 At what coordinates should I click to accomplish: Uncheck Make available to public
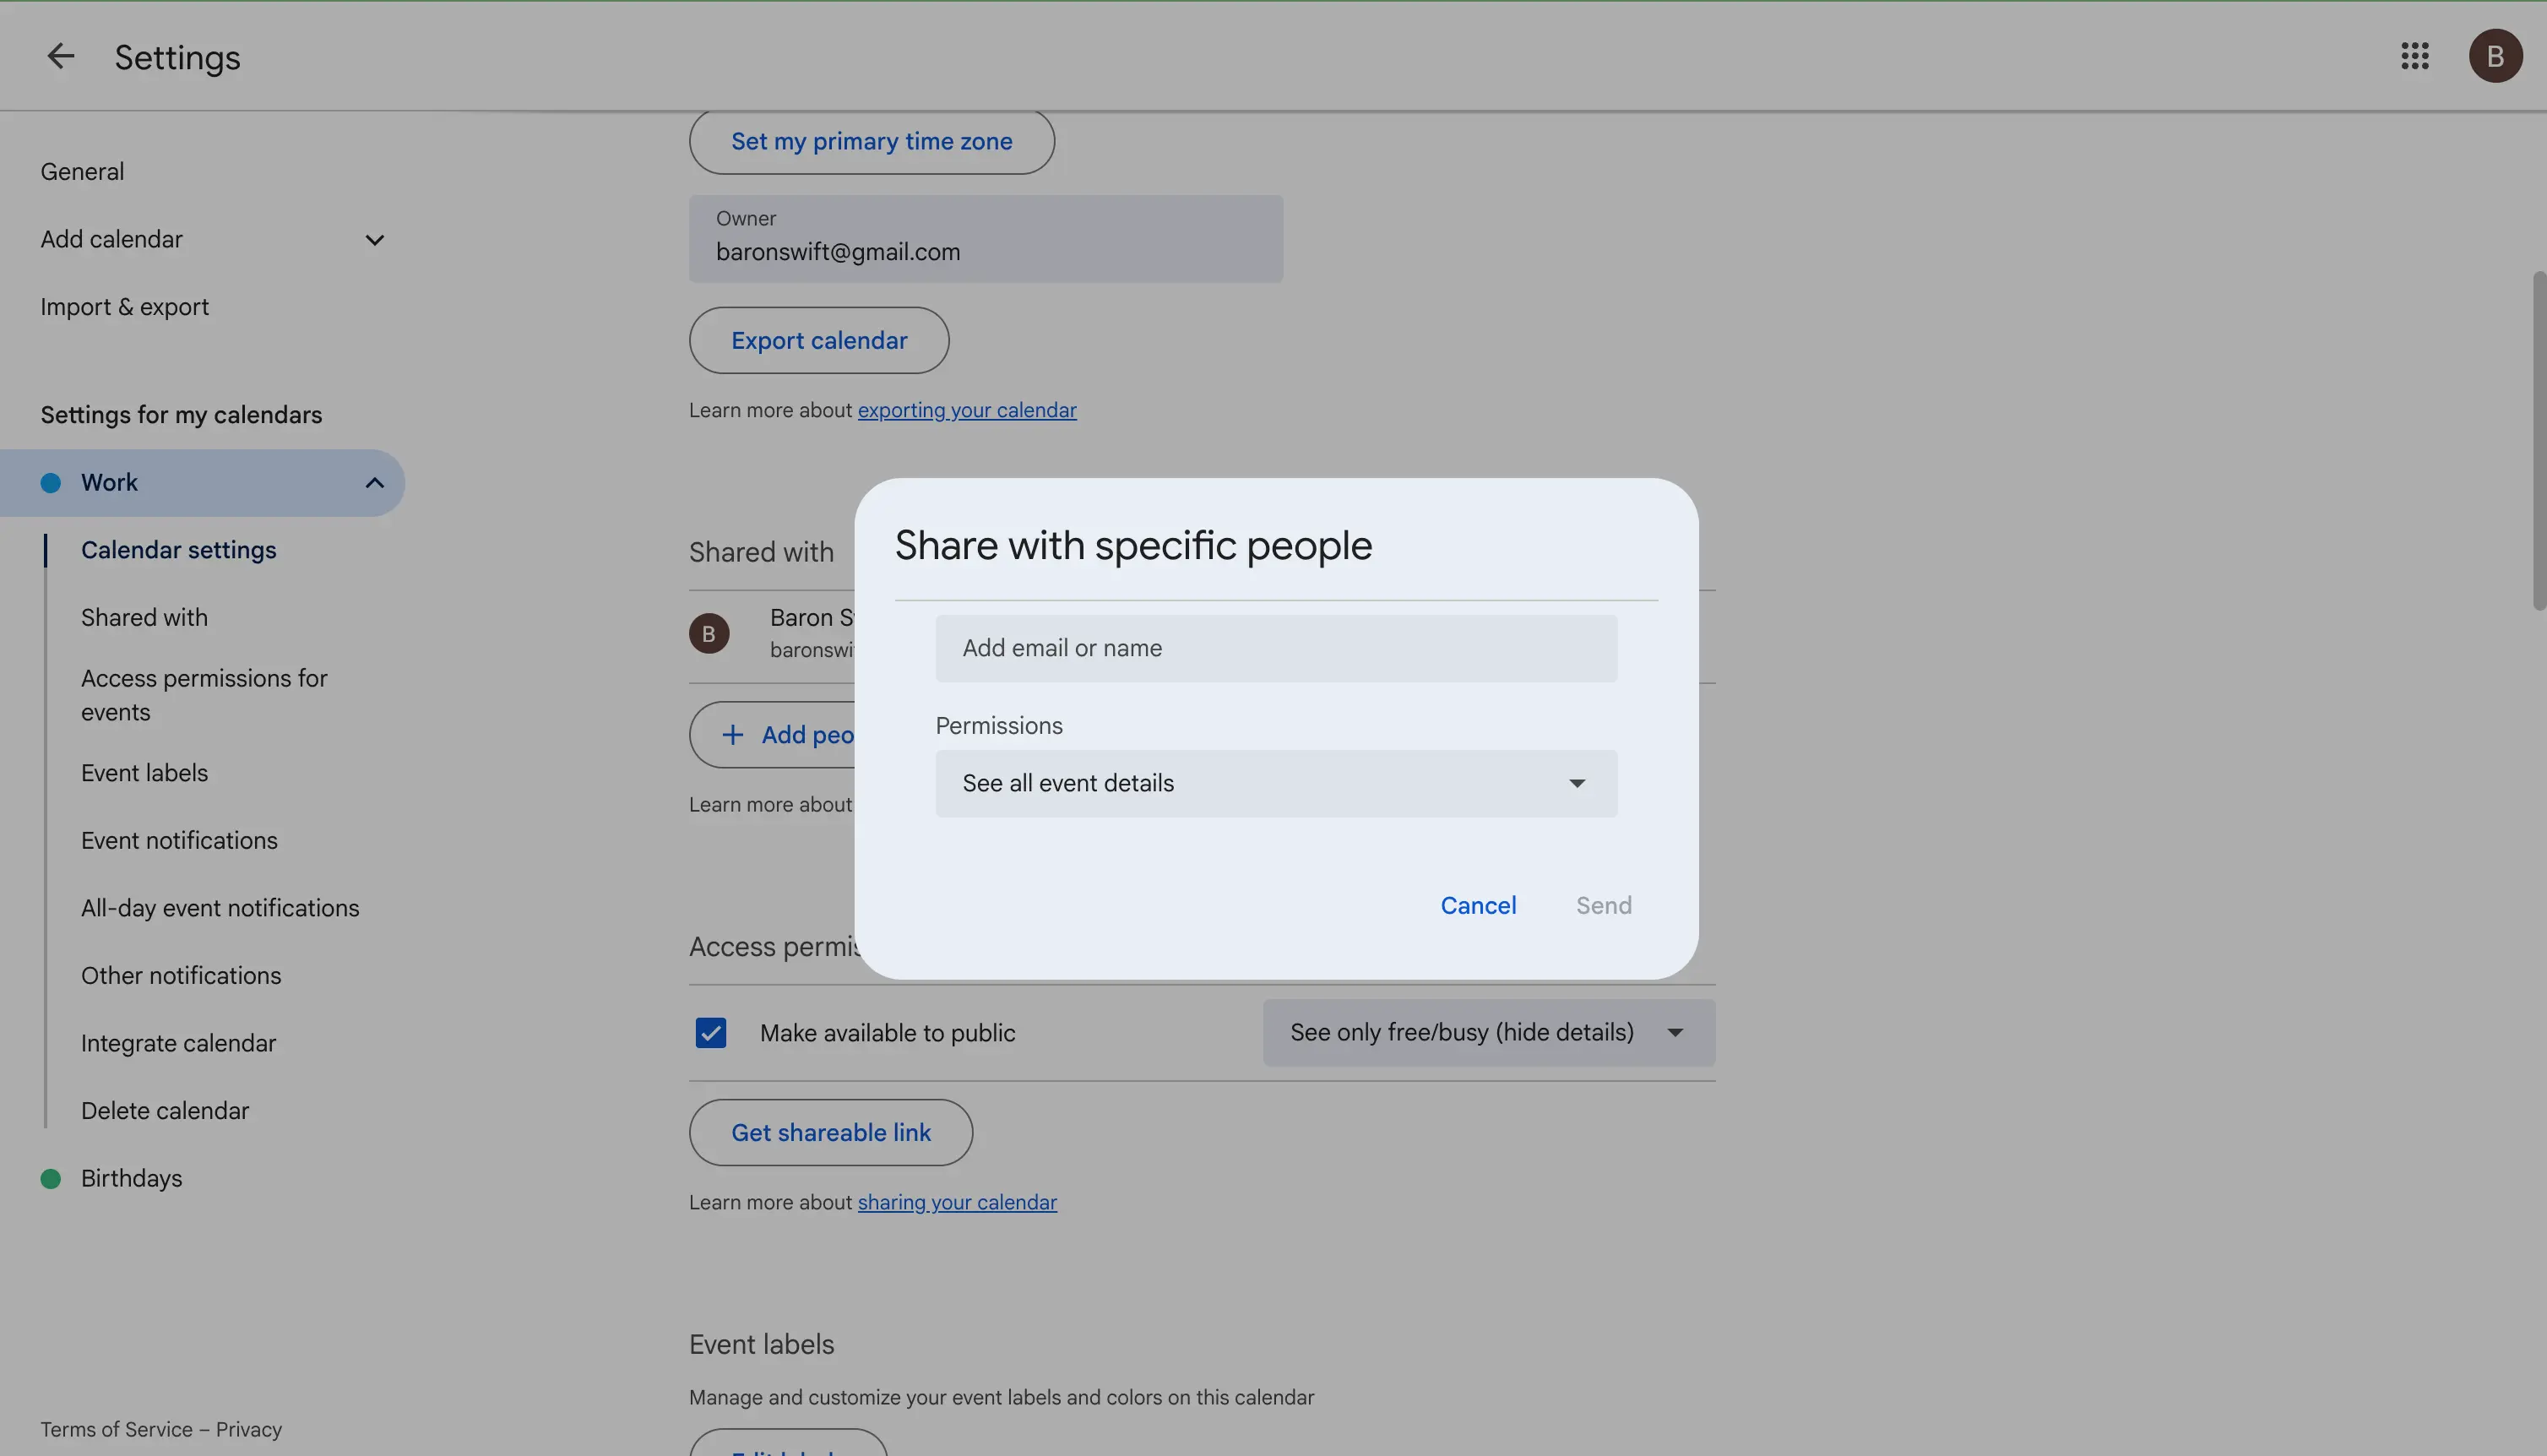pos(711,1033)
